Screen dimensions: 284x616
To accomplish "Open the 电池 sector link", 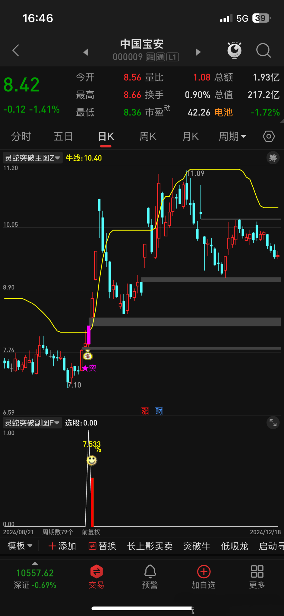I will (224, 112).
